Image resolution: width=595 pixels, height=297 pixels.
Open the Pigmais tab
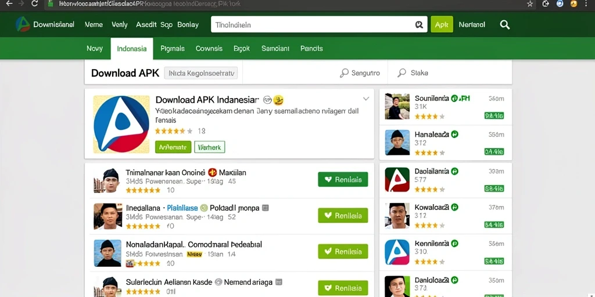tap(172, 49)
